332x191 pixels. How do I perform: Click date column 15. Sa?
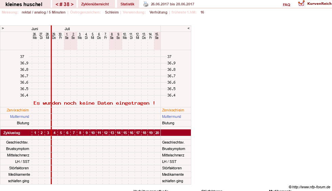click(x=157, y=36)
